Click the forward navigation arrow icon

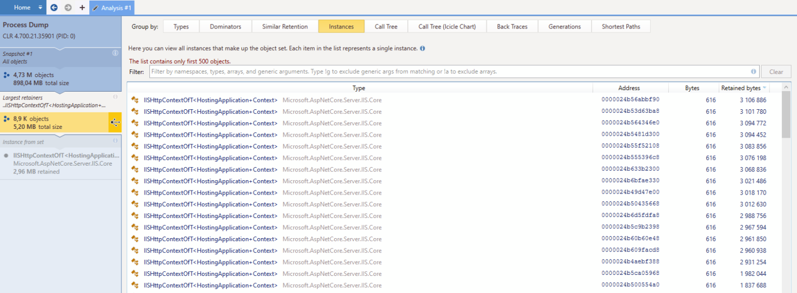(x=68, y=8)
